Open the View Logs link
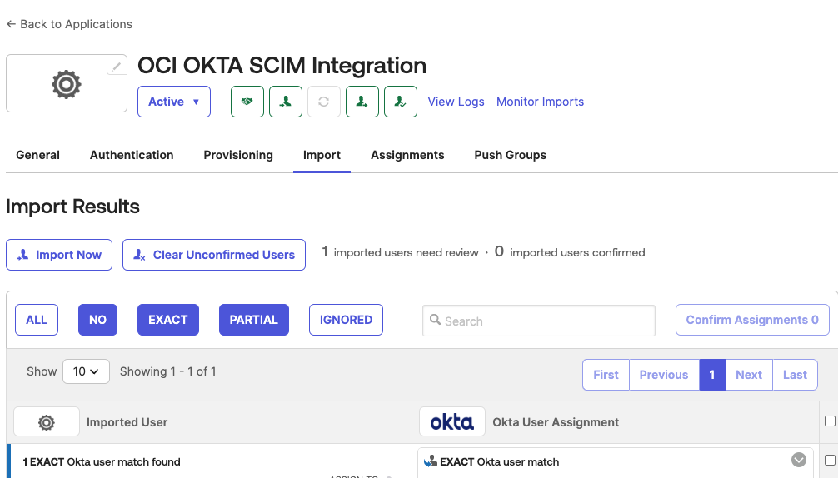Viewport: 838px width, 478px height. pyautogui.click(x=456, y=102)
